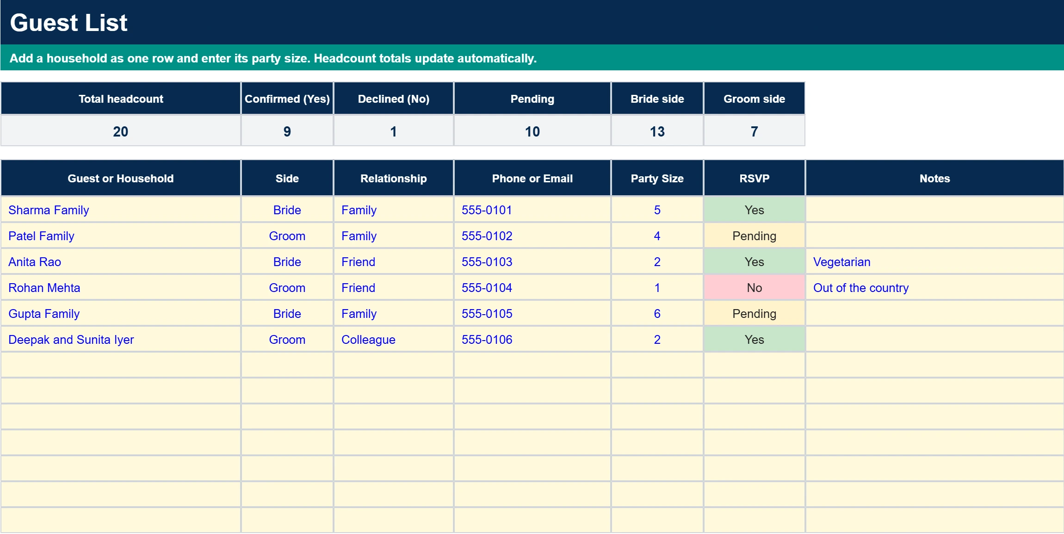The image size is (1064, 534).
Task: Click the Bride side value 13
Action: 657,131
